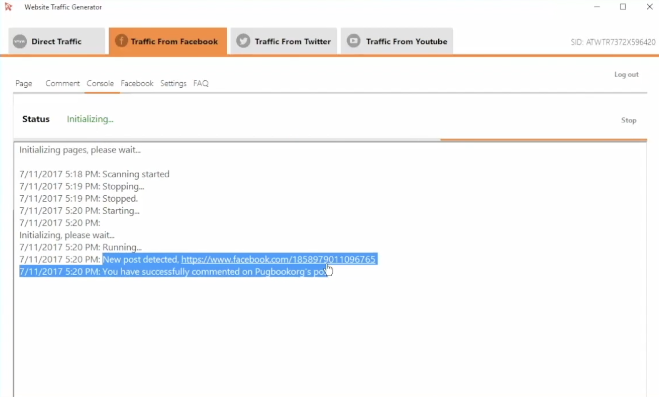The height and width of the screenshot is (397, 659).
Task: Click the orange progress bar under Status
Action: 544,140
